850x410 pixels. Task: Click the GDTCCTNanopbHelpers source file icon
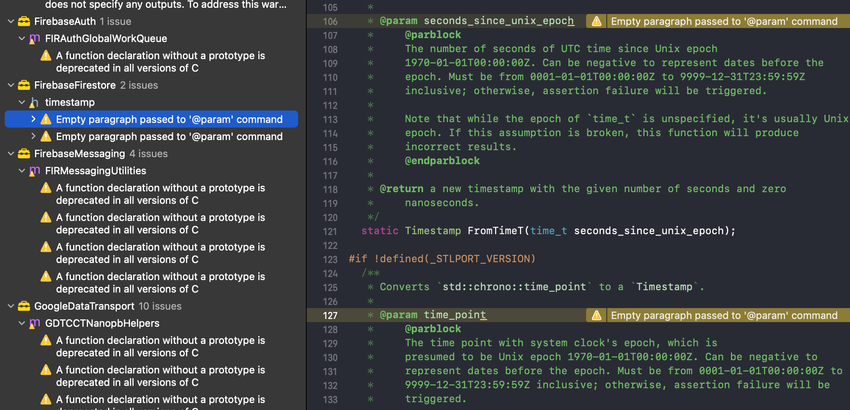coord(35,323)
